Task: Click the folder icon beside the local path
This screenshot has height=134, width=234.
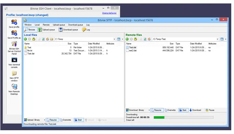Action: coord(52,39)
